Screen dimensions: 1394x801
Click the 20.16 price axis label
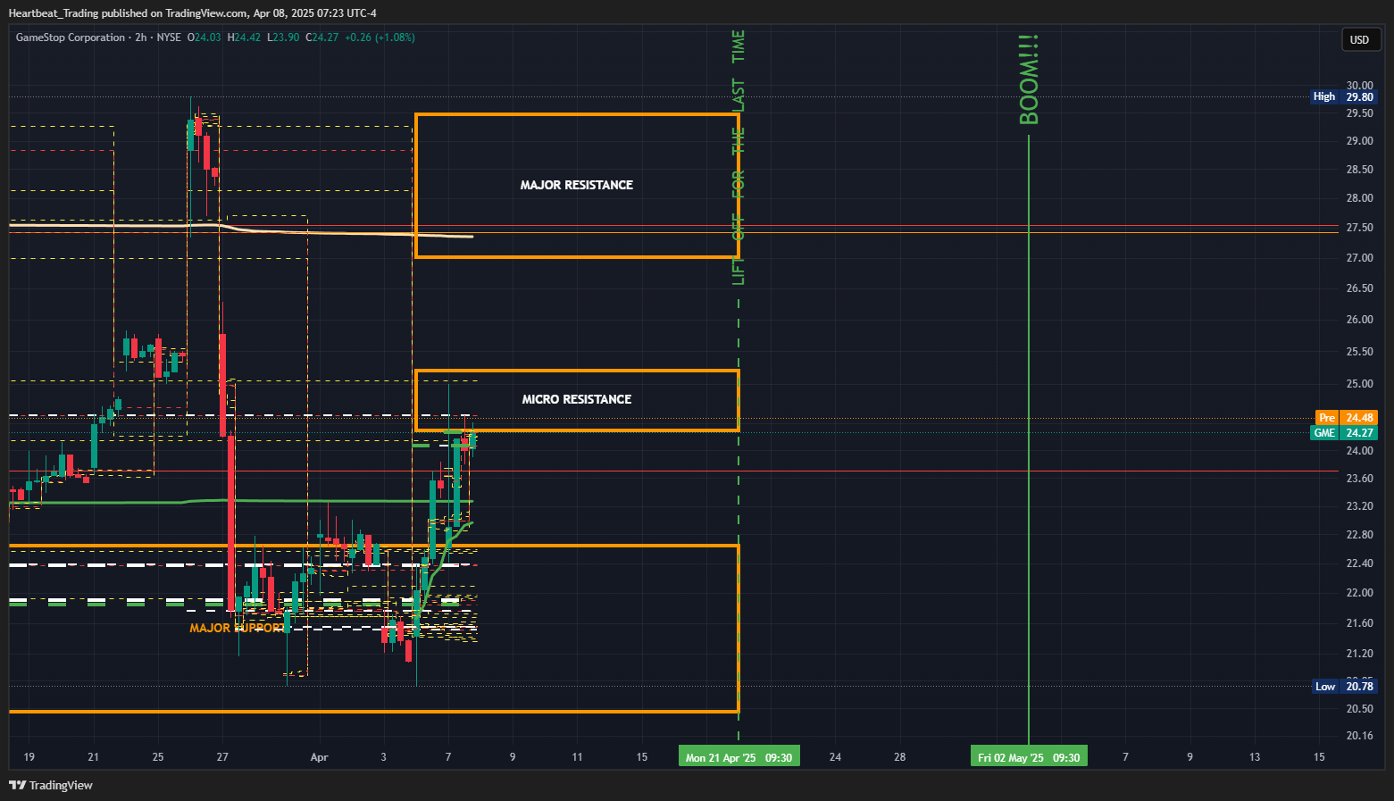1360,736
